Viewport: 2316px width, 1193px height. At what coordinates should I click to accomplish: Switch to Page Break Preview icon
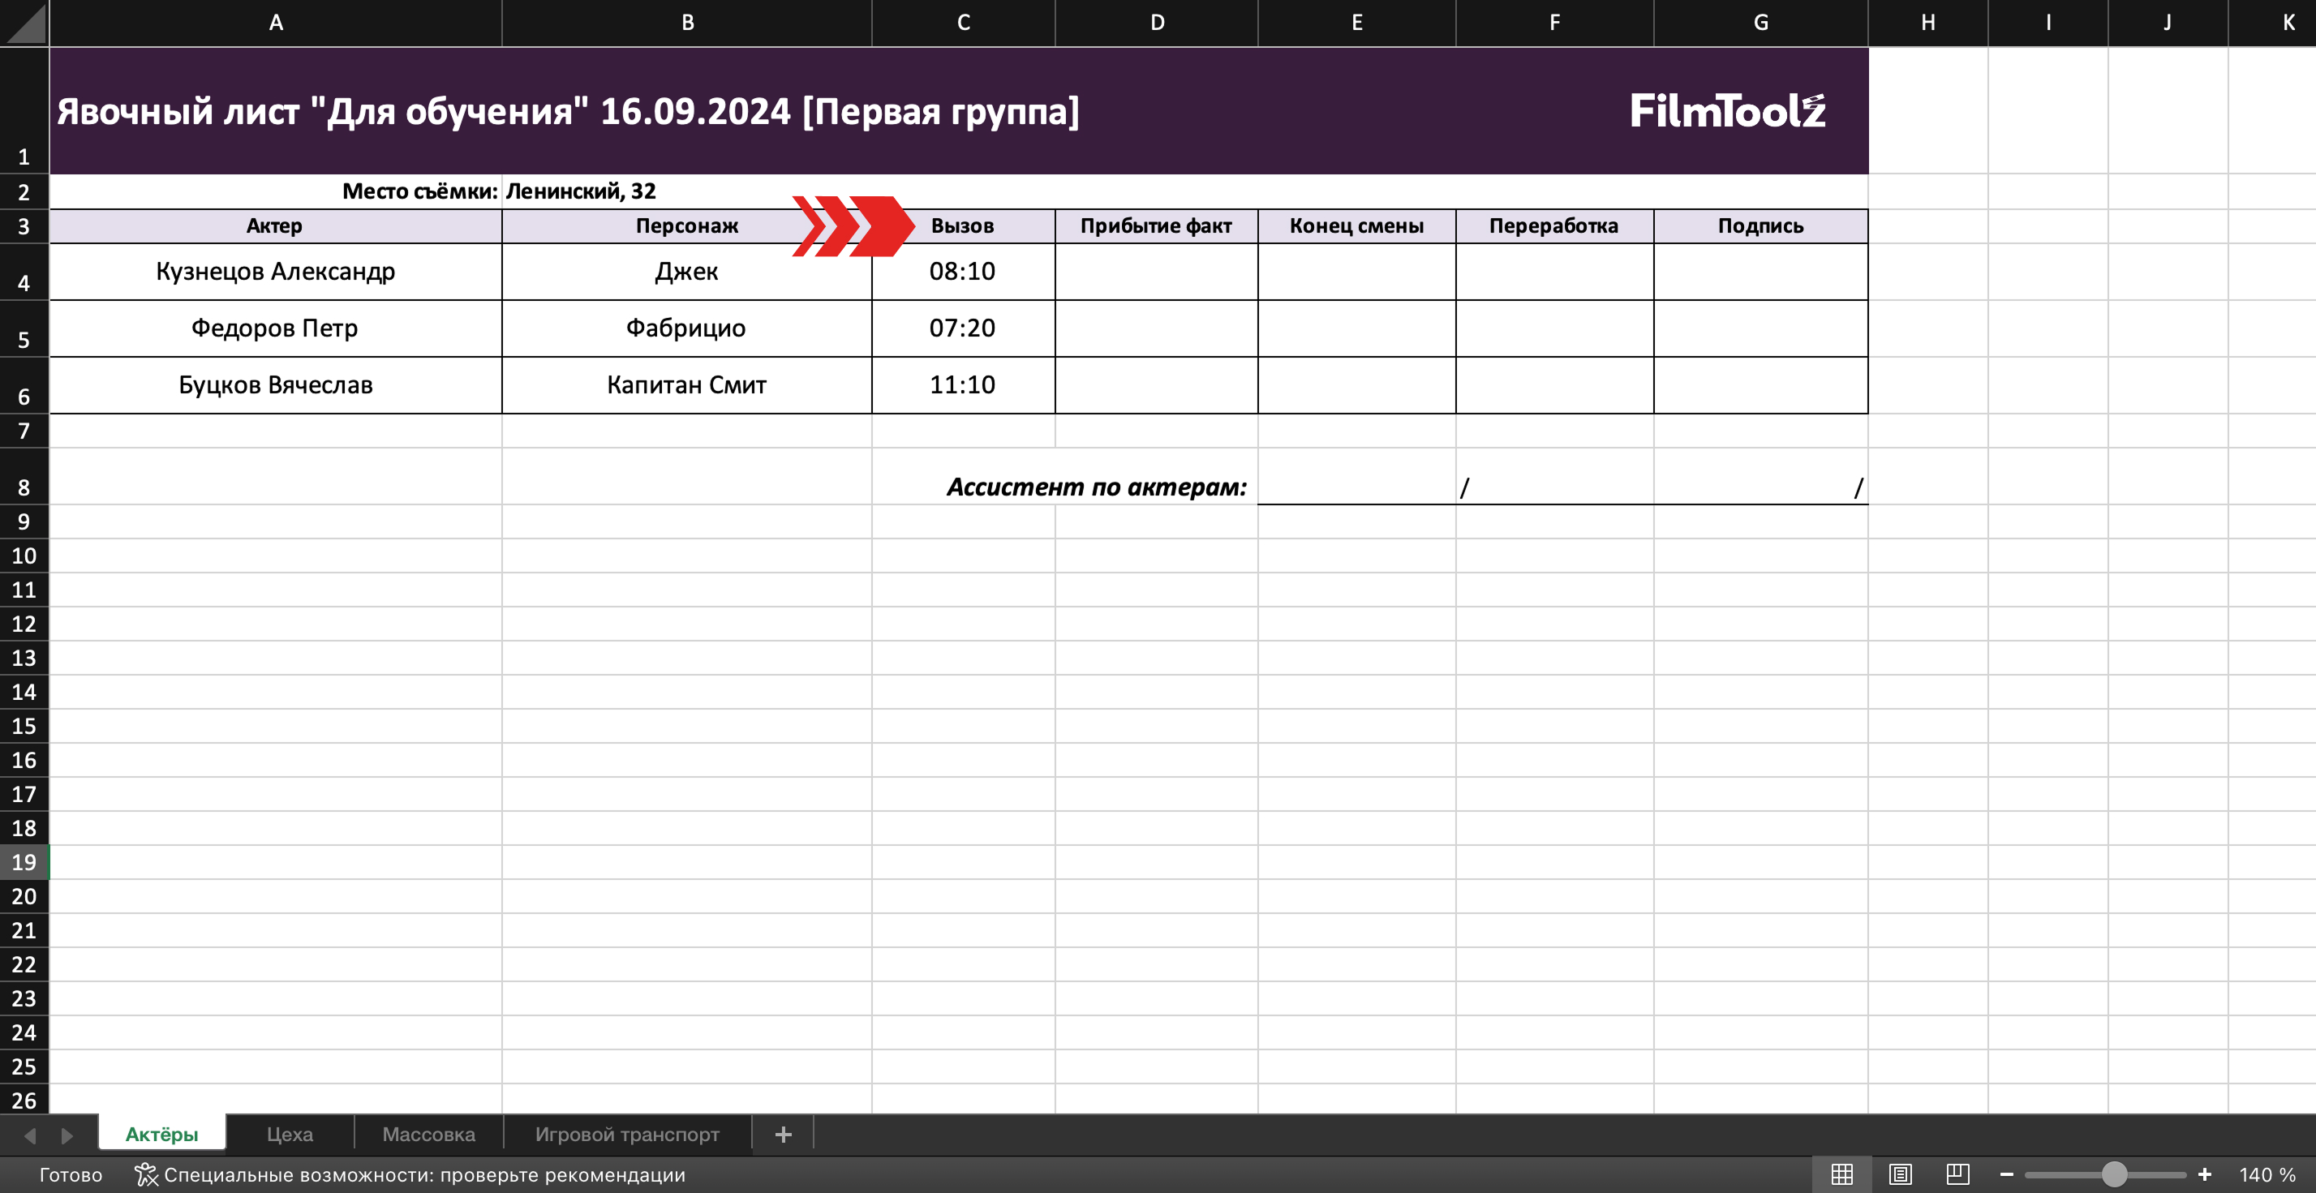pyautogui.click(x=1957, y=1174)
